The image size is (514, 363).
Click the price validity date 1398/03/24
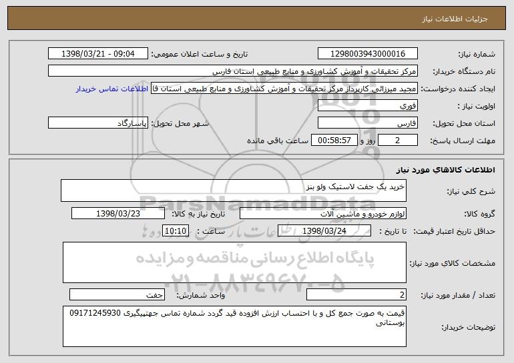pyautogui.click(x=324, y=231)
